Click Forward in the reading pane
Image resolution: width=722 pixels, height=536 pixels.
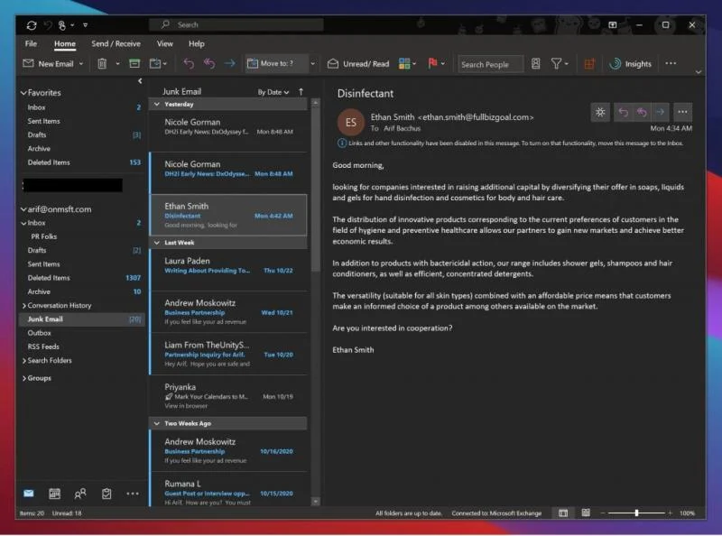coord(660,113)
